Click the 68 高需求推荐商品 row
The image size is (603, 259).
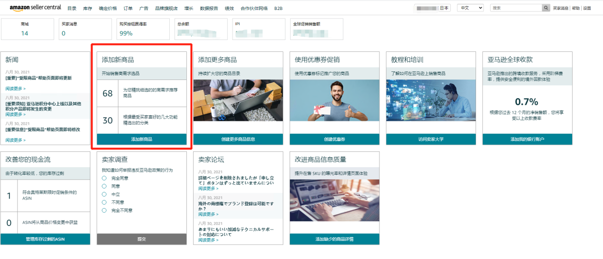[x=142, y=93]
